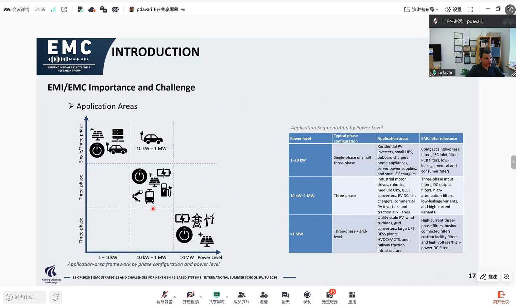The image size is (516, 305).
Task: Open the members list (成员 33)
Action: tap(241, 297)
